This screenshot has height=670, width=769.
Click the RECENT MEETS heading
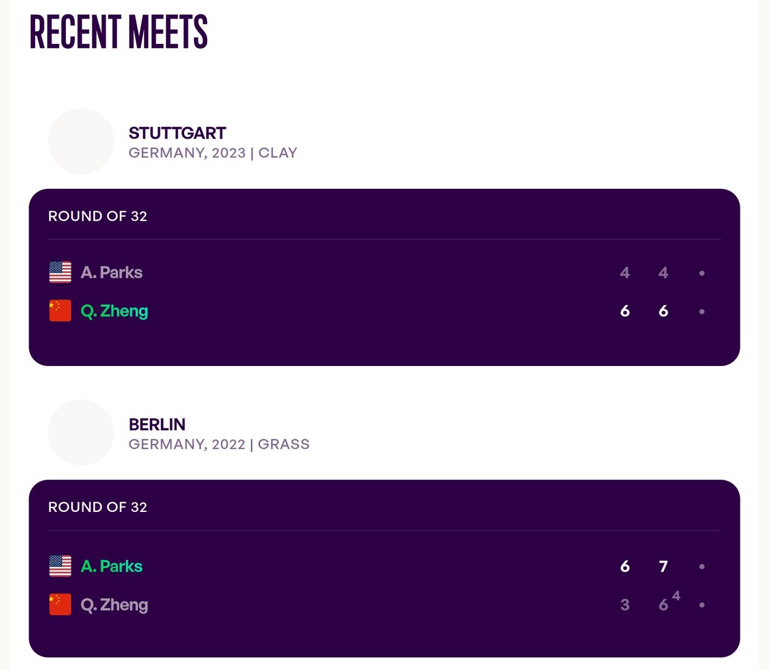click(119, 32)
